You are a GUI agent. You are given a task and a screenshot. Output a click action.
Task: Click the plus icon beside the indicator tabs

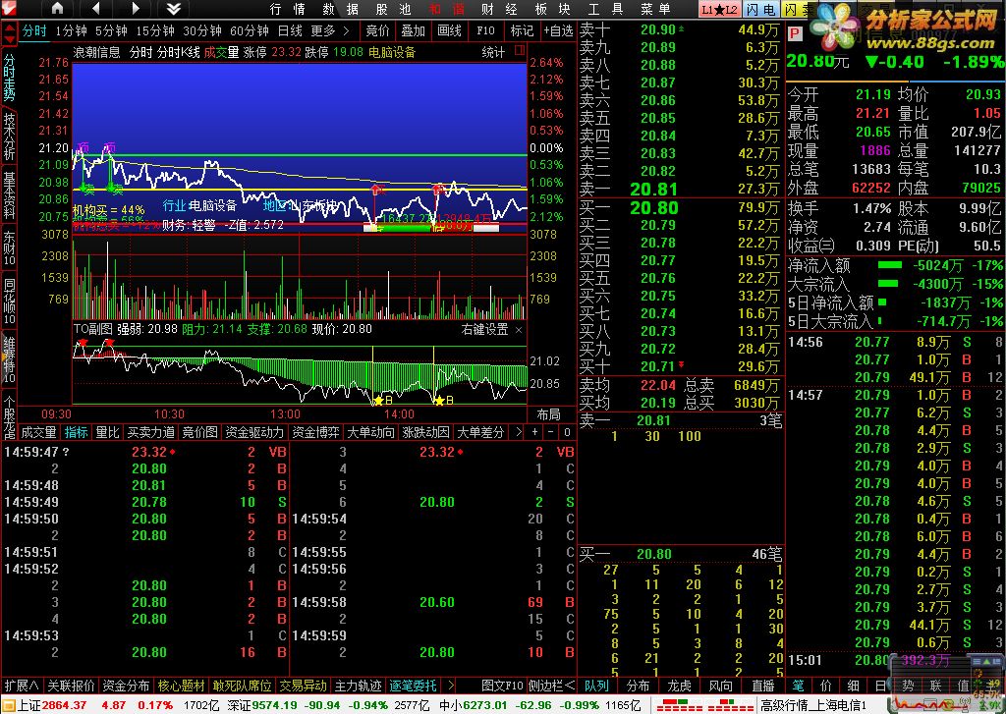pos(534,432)
